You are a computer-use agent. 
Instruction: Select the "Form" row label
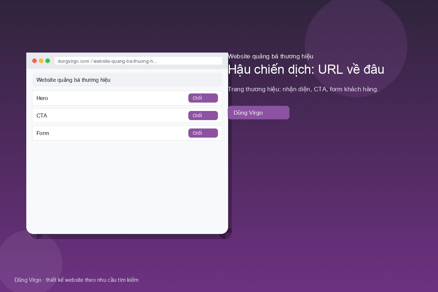pos(43,133)
